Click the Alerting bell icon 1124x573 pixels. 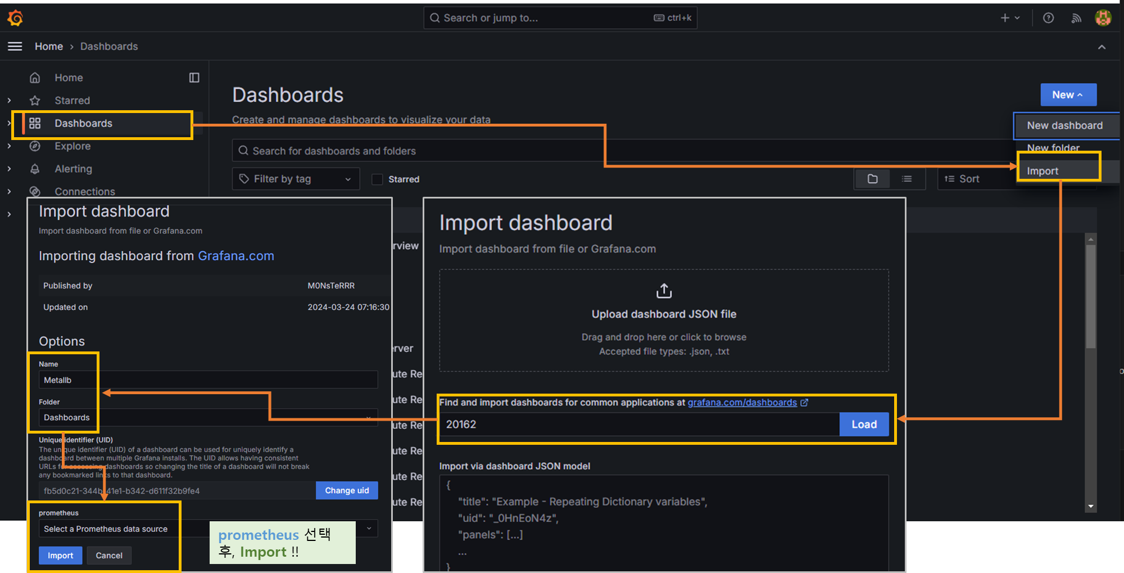35,169
